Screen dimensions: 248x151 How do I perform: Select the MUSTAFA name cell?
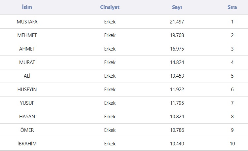click(x=27, y=22)
